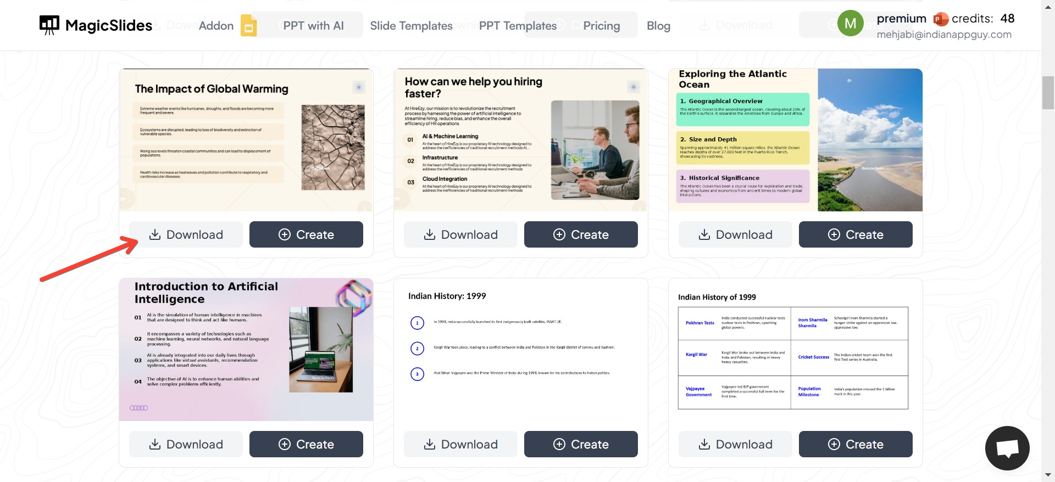Click the MagicSlides logo icon
The width and height of the screenshot is (1055, 482).
coord(49,25)
